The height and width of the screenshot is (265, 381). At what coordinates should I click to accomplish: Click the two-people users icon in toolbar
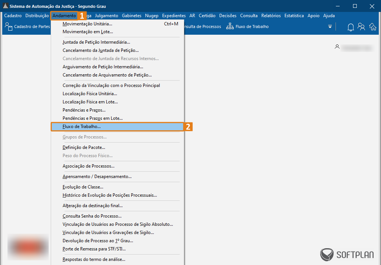[361, 26]
